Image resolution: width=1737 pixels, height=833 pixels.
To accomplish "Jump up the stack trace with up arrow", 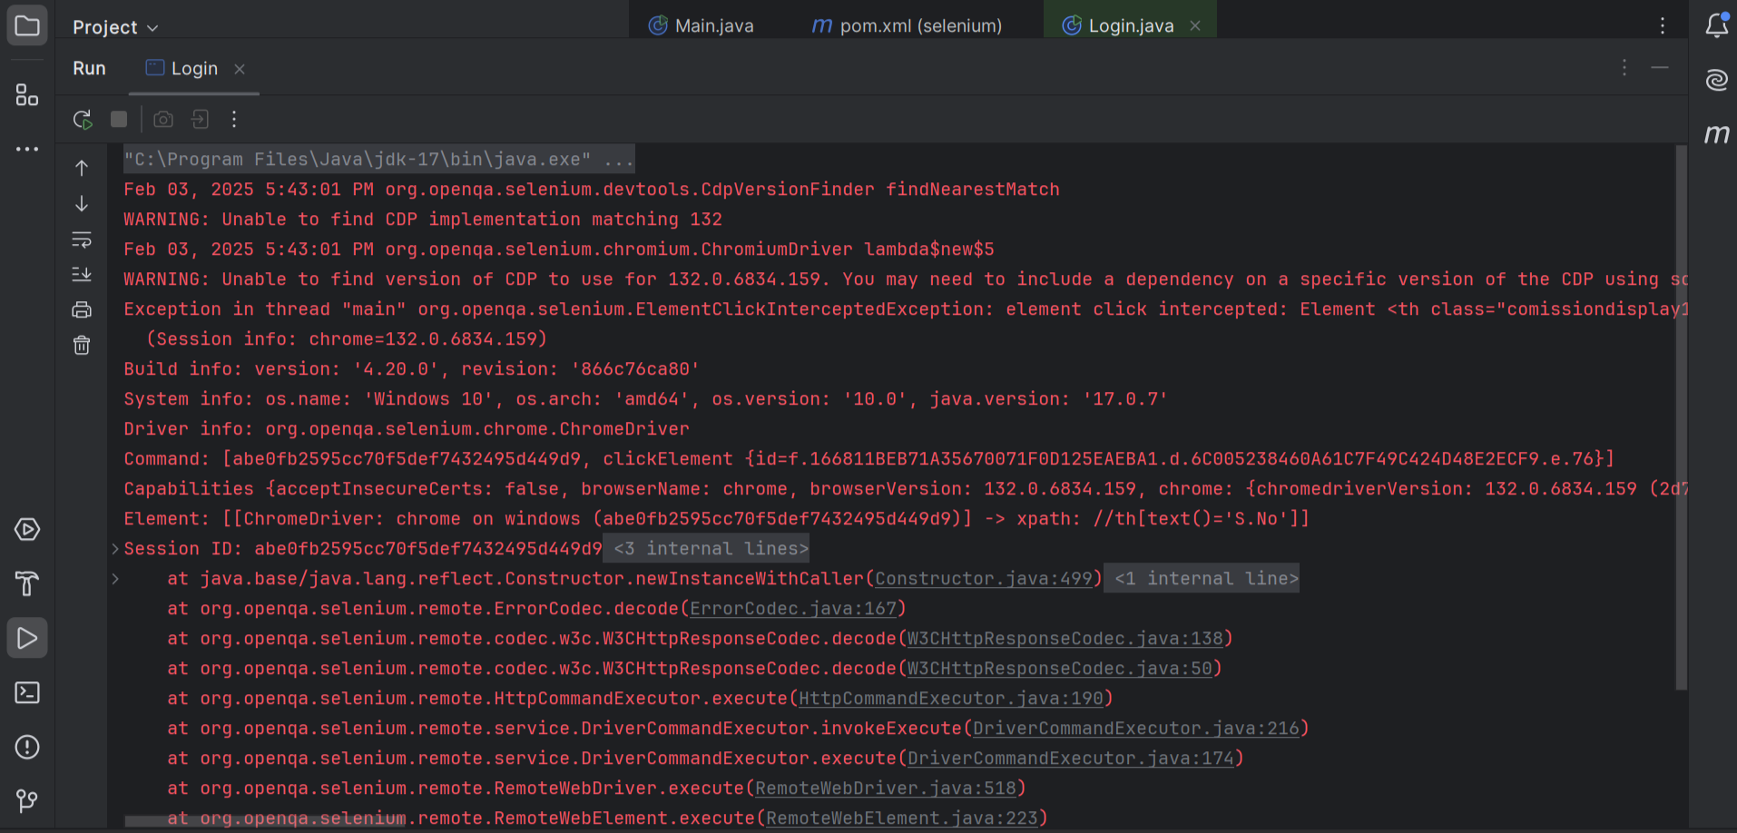I will (x=82, y=168).
